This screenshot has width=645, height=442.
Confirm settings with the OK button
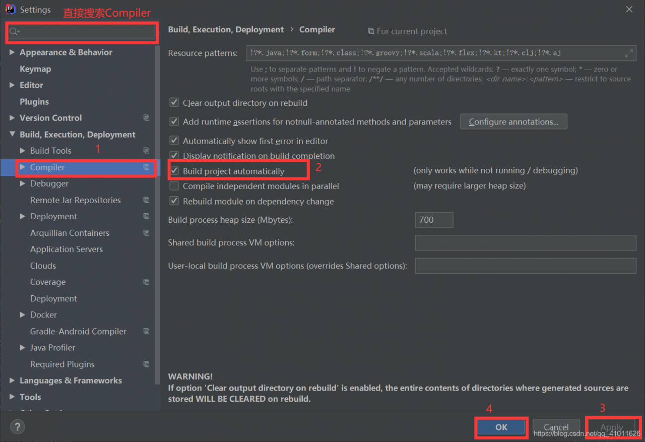pyautogui.click(x=501, y=427)
